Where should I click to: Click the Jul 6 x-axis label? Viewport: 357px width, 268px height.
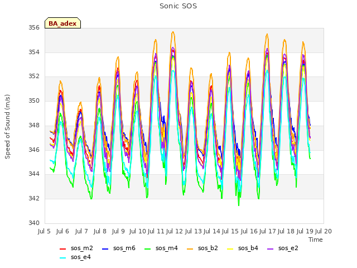(62, 231)
